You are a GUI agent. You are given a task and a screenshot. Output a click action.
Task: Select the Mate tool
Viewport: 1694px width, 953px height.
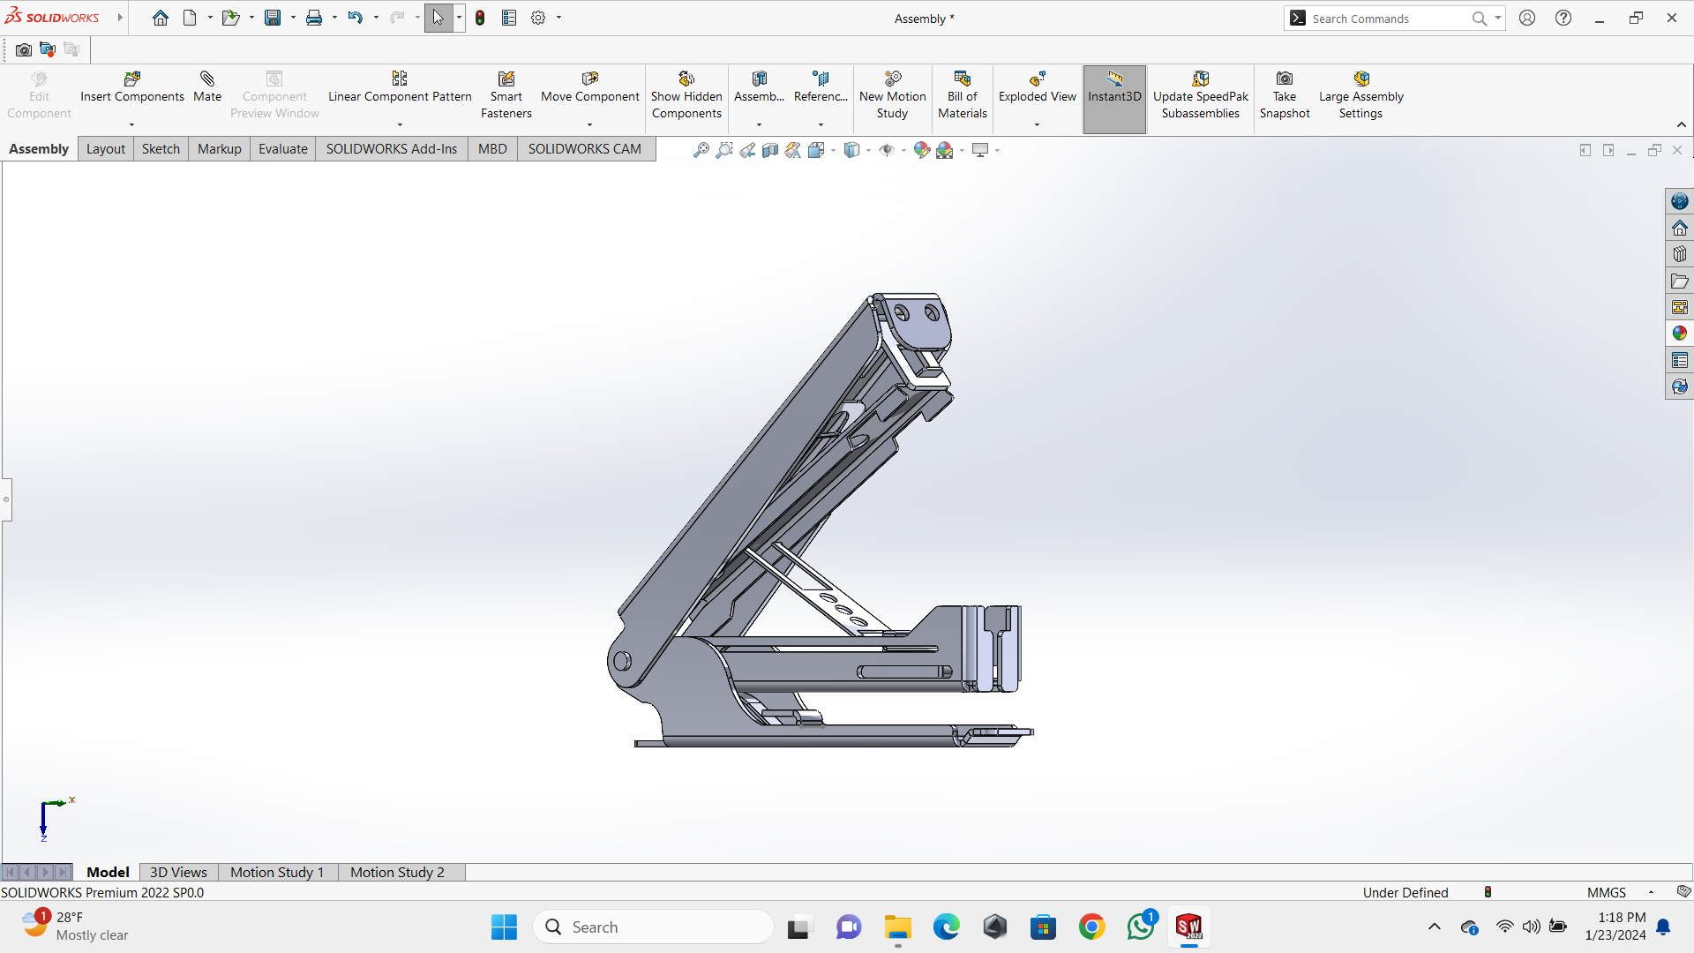pyautogui.click(x=207, y=87)
